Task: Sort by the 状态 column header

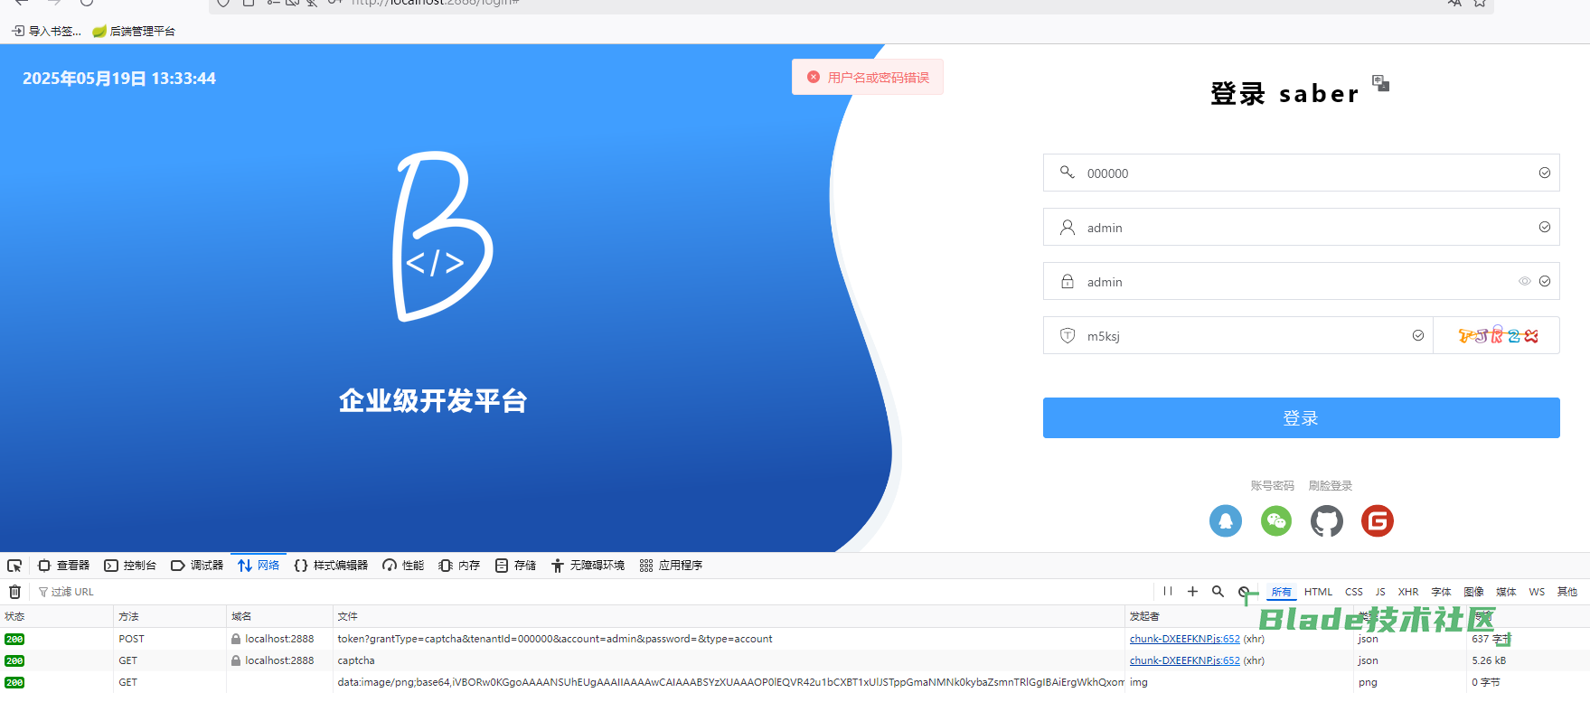Action: click(x=56, y=616)
